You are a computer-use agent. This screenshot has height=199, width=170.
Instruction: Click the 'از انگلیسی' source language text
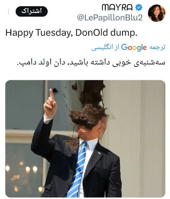(105, 47)
